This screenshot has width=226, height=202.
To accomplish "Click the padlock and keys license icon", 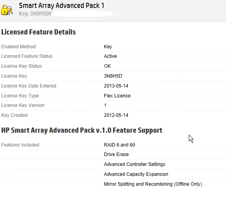I will [x=7, y=10].
